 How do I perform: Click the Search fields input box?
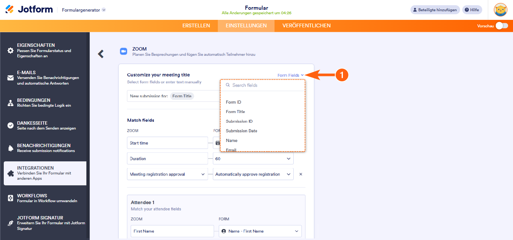[x=265, y=85]
